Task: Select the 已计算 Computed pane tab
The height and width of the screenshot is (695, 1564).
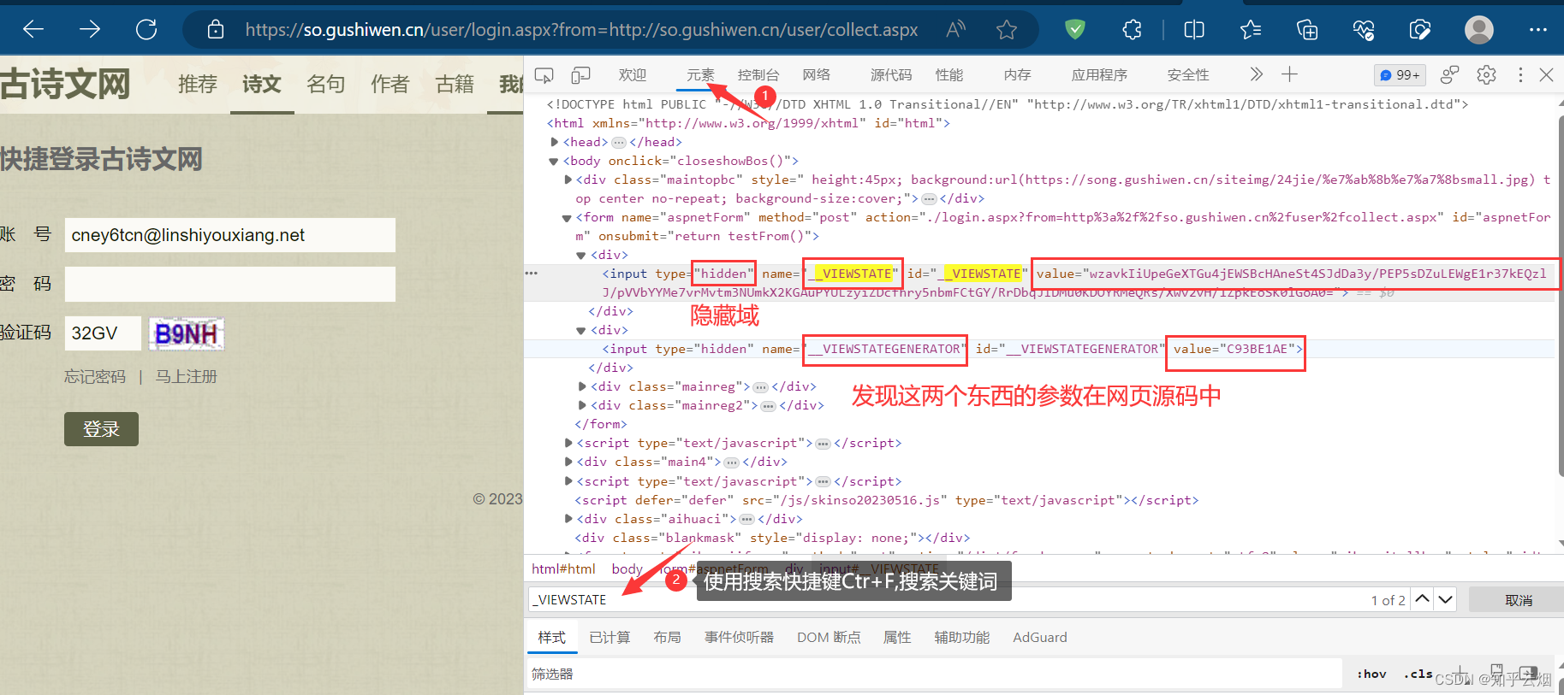Action: 610,637
